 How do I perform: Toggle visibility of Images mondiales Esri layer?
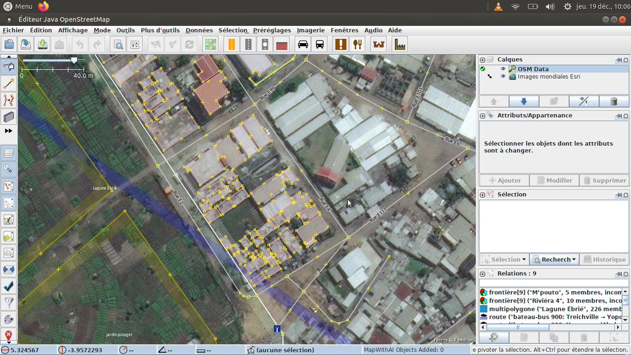503,77
